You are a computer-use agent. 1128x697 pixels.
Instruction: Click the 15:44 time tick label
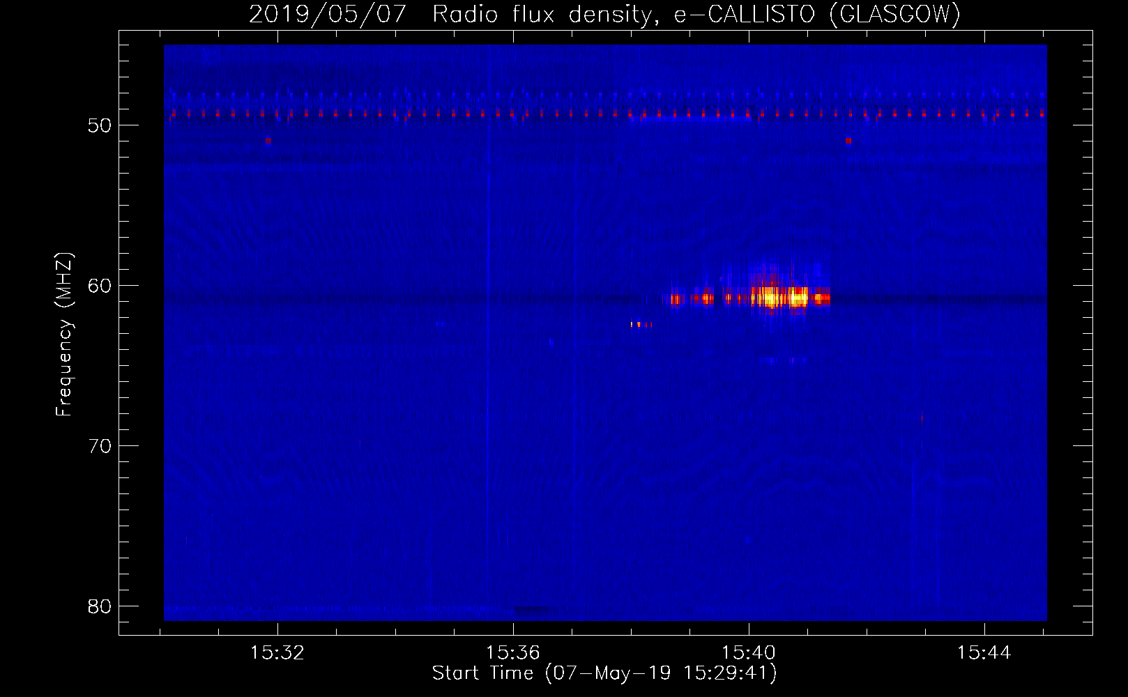984,653
